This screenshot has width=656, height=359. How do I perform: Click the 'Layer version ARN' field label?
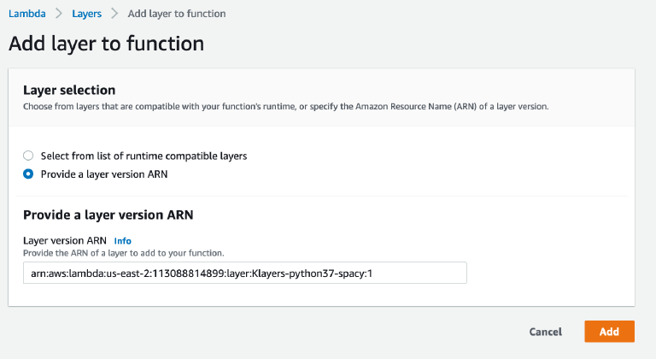(x=65, y=241)
